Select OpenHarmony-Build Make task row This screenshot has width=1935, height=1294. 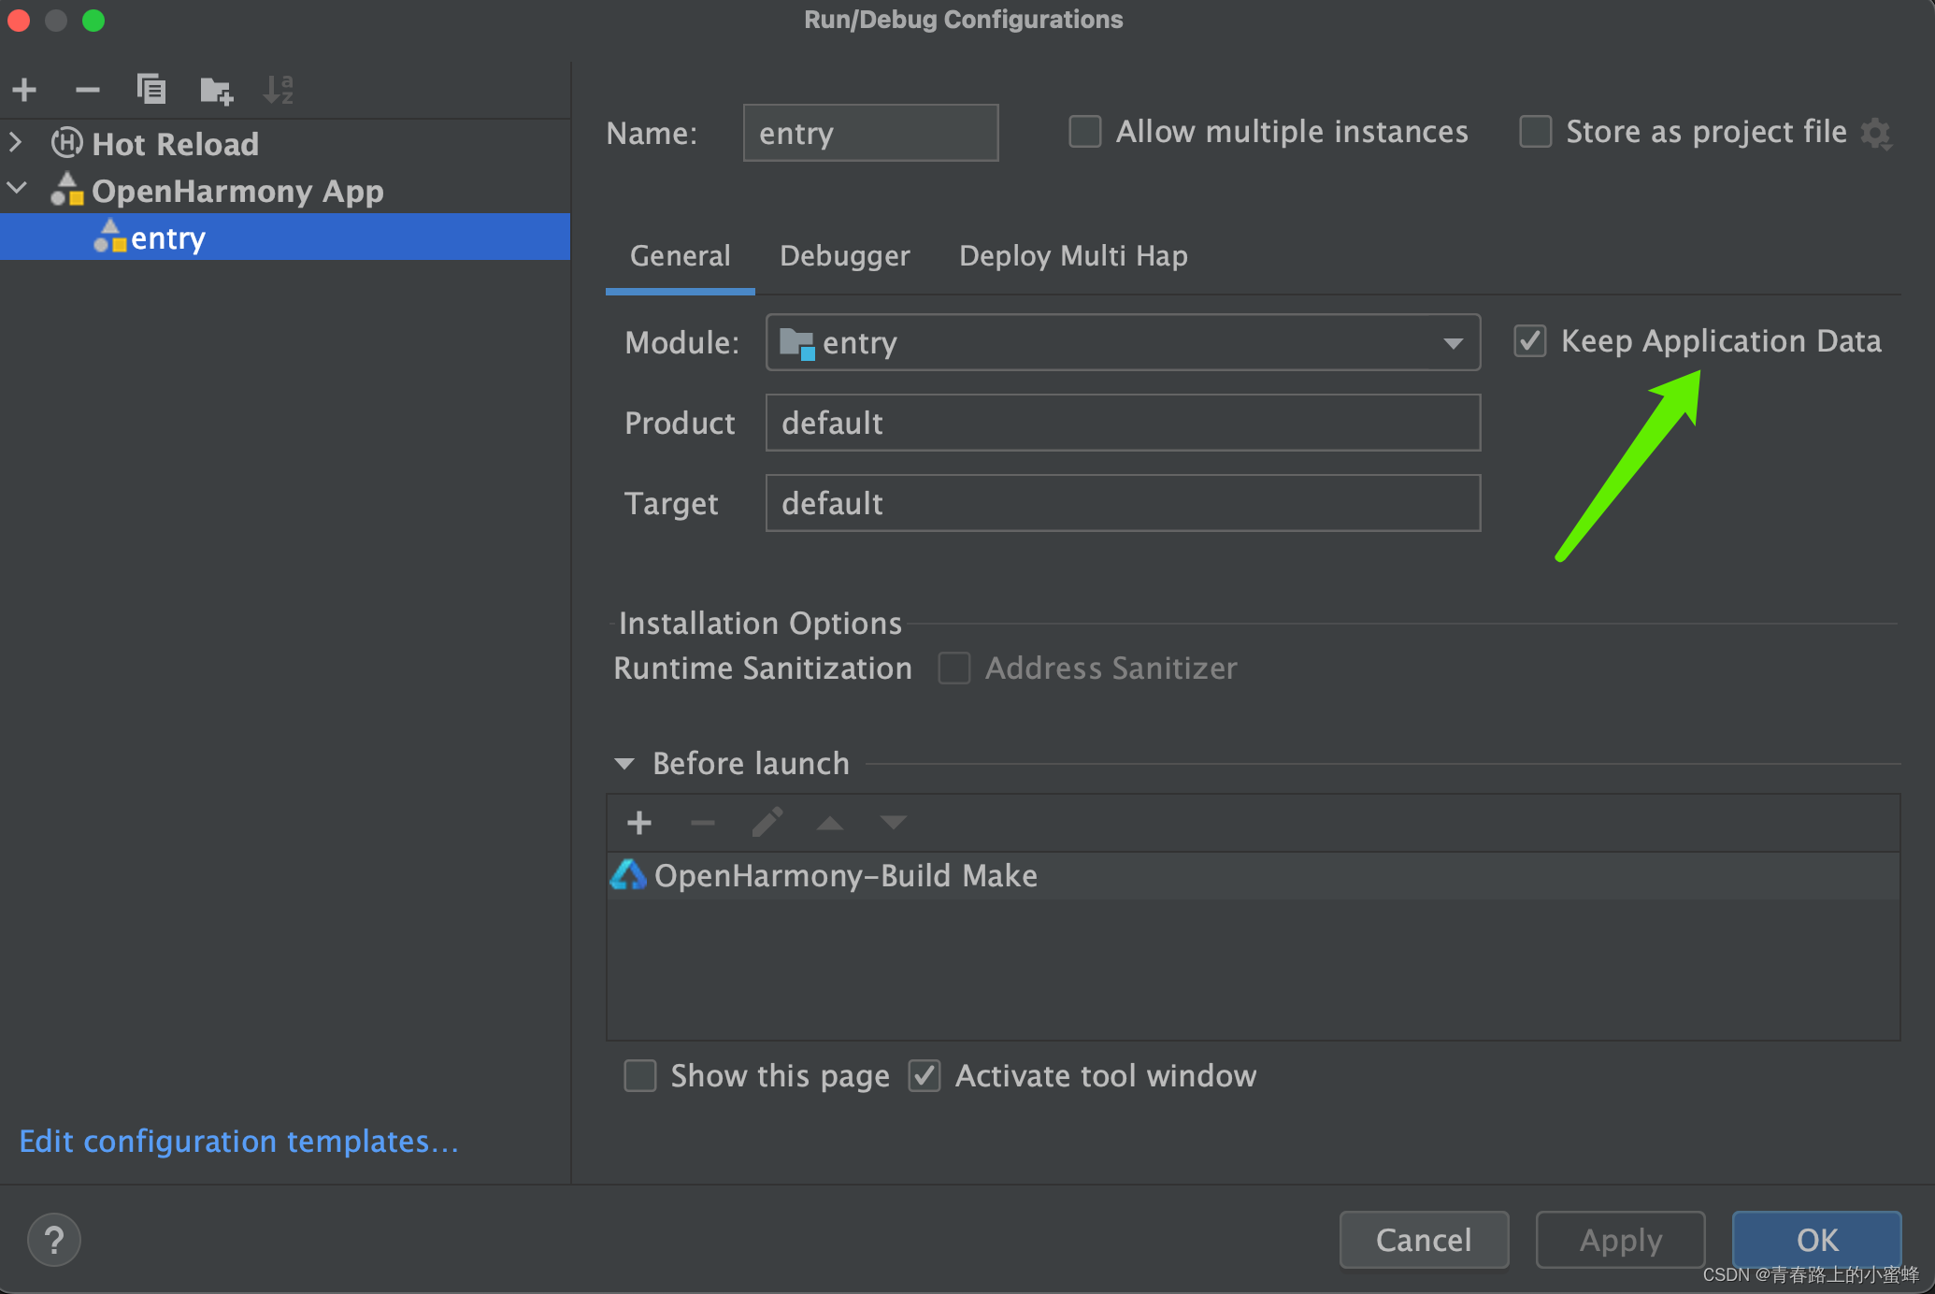pyautogui.click(x=846, y=876)
